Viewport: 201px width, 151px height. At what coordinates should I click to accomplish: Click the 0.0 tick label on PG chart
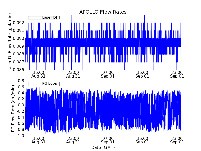[21, 105]
